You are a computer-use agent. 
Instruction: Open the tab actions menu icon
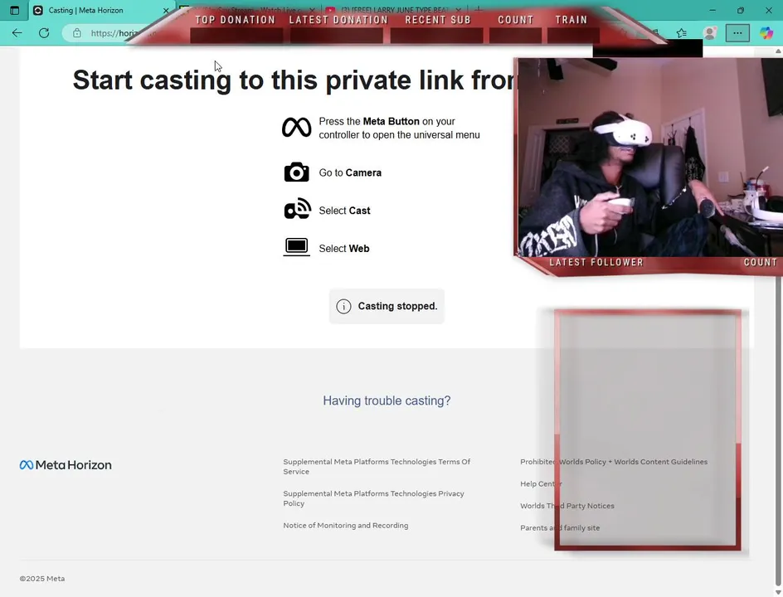(x=14, y=10)
